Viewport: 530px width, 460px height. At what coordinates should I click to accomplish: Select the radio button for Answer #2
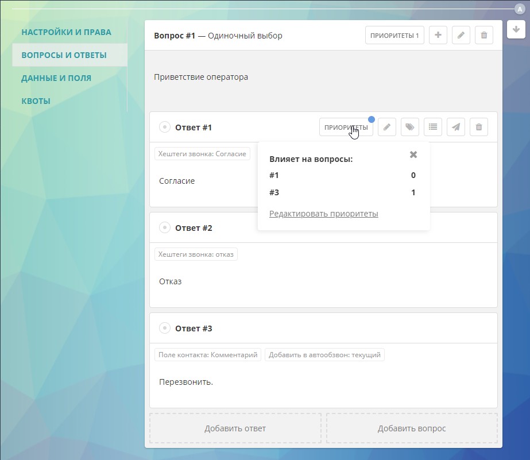(x=165, y=228)
